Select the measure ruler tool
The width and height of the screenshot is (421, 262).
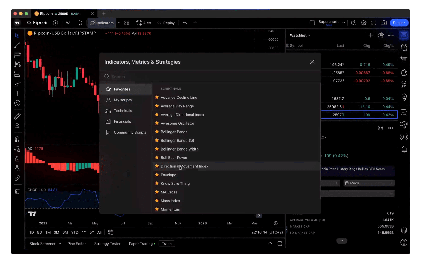click(17, 116)
